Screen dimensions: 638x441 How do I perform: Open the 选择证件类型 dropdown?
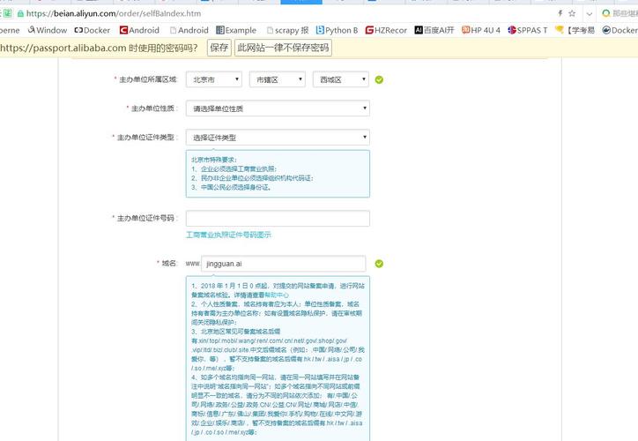tap(278, 138)
